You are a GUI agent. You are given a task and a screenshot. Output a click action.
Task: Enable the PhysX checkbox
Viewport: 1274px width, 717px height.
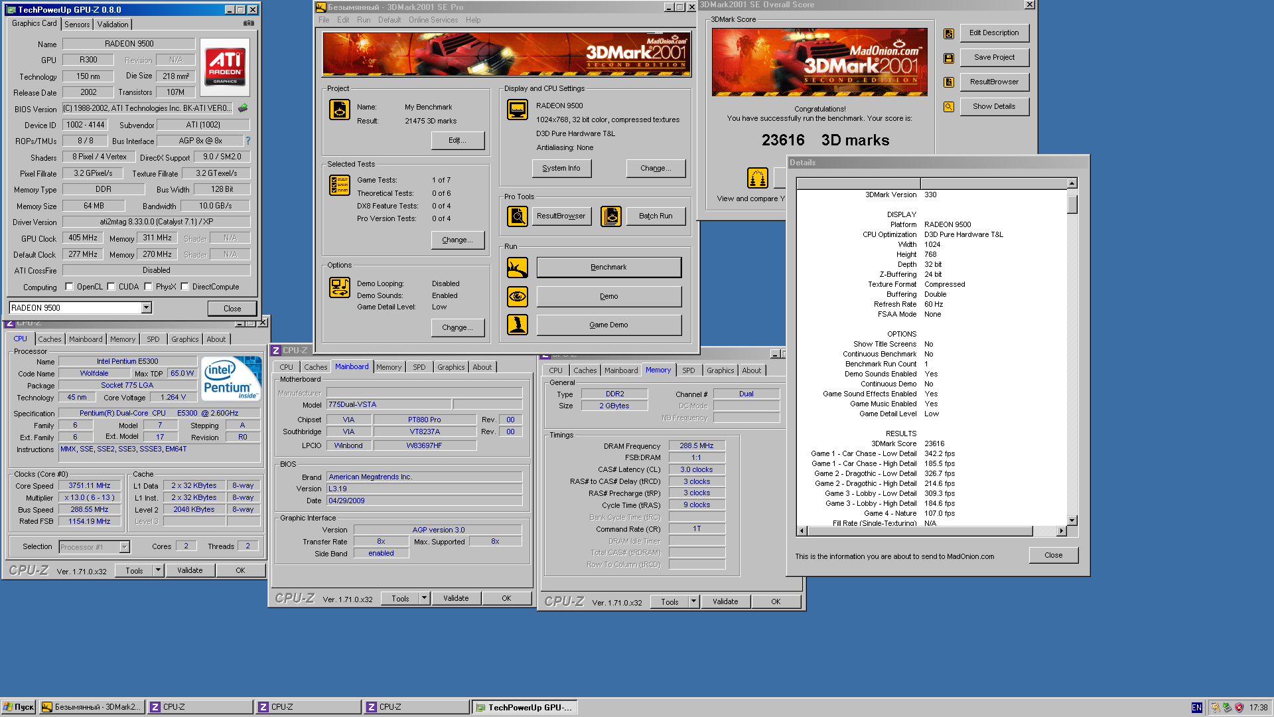pyautogui.click(x=148, y=287)
